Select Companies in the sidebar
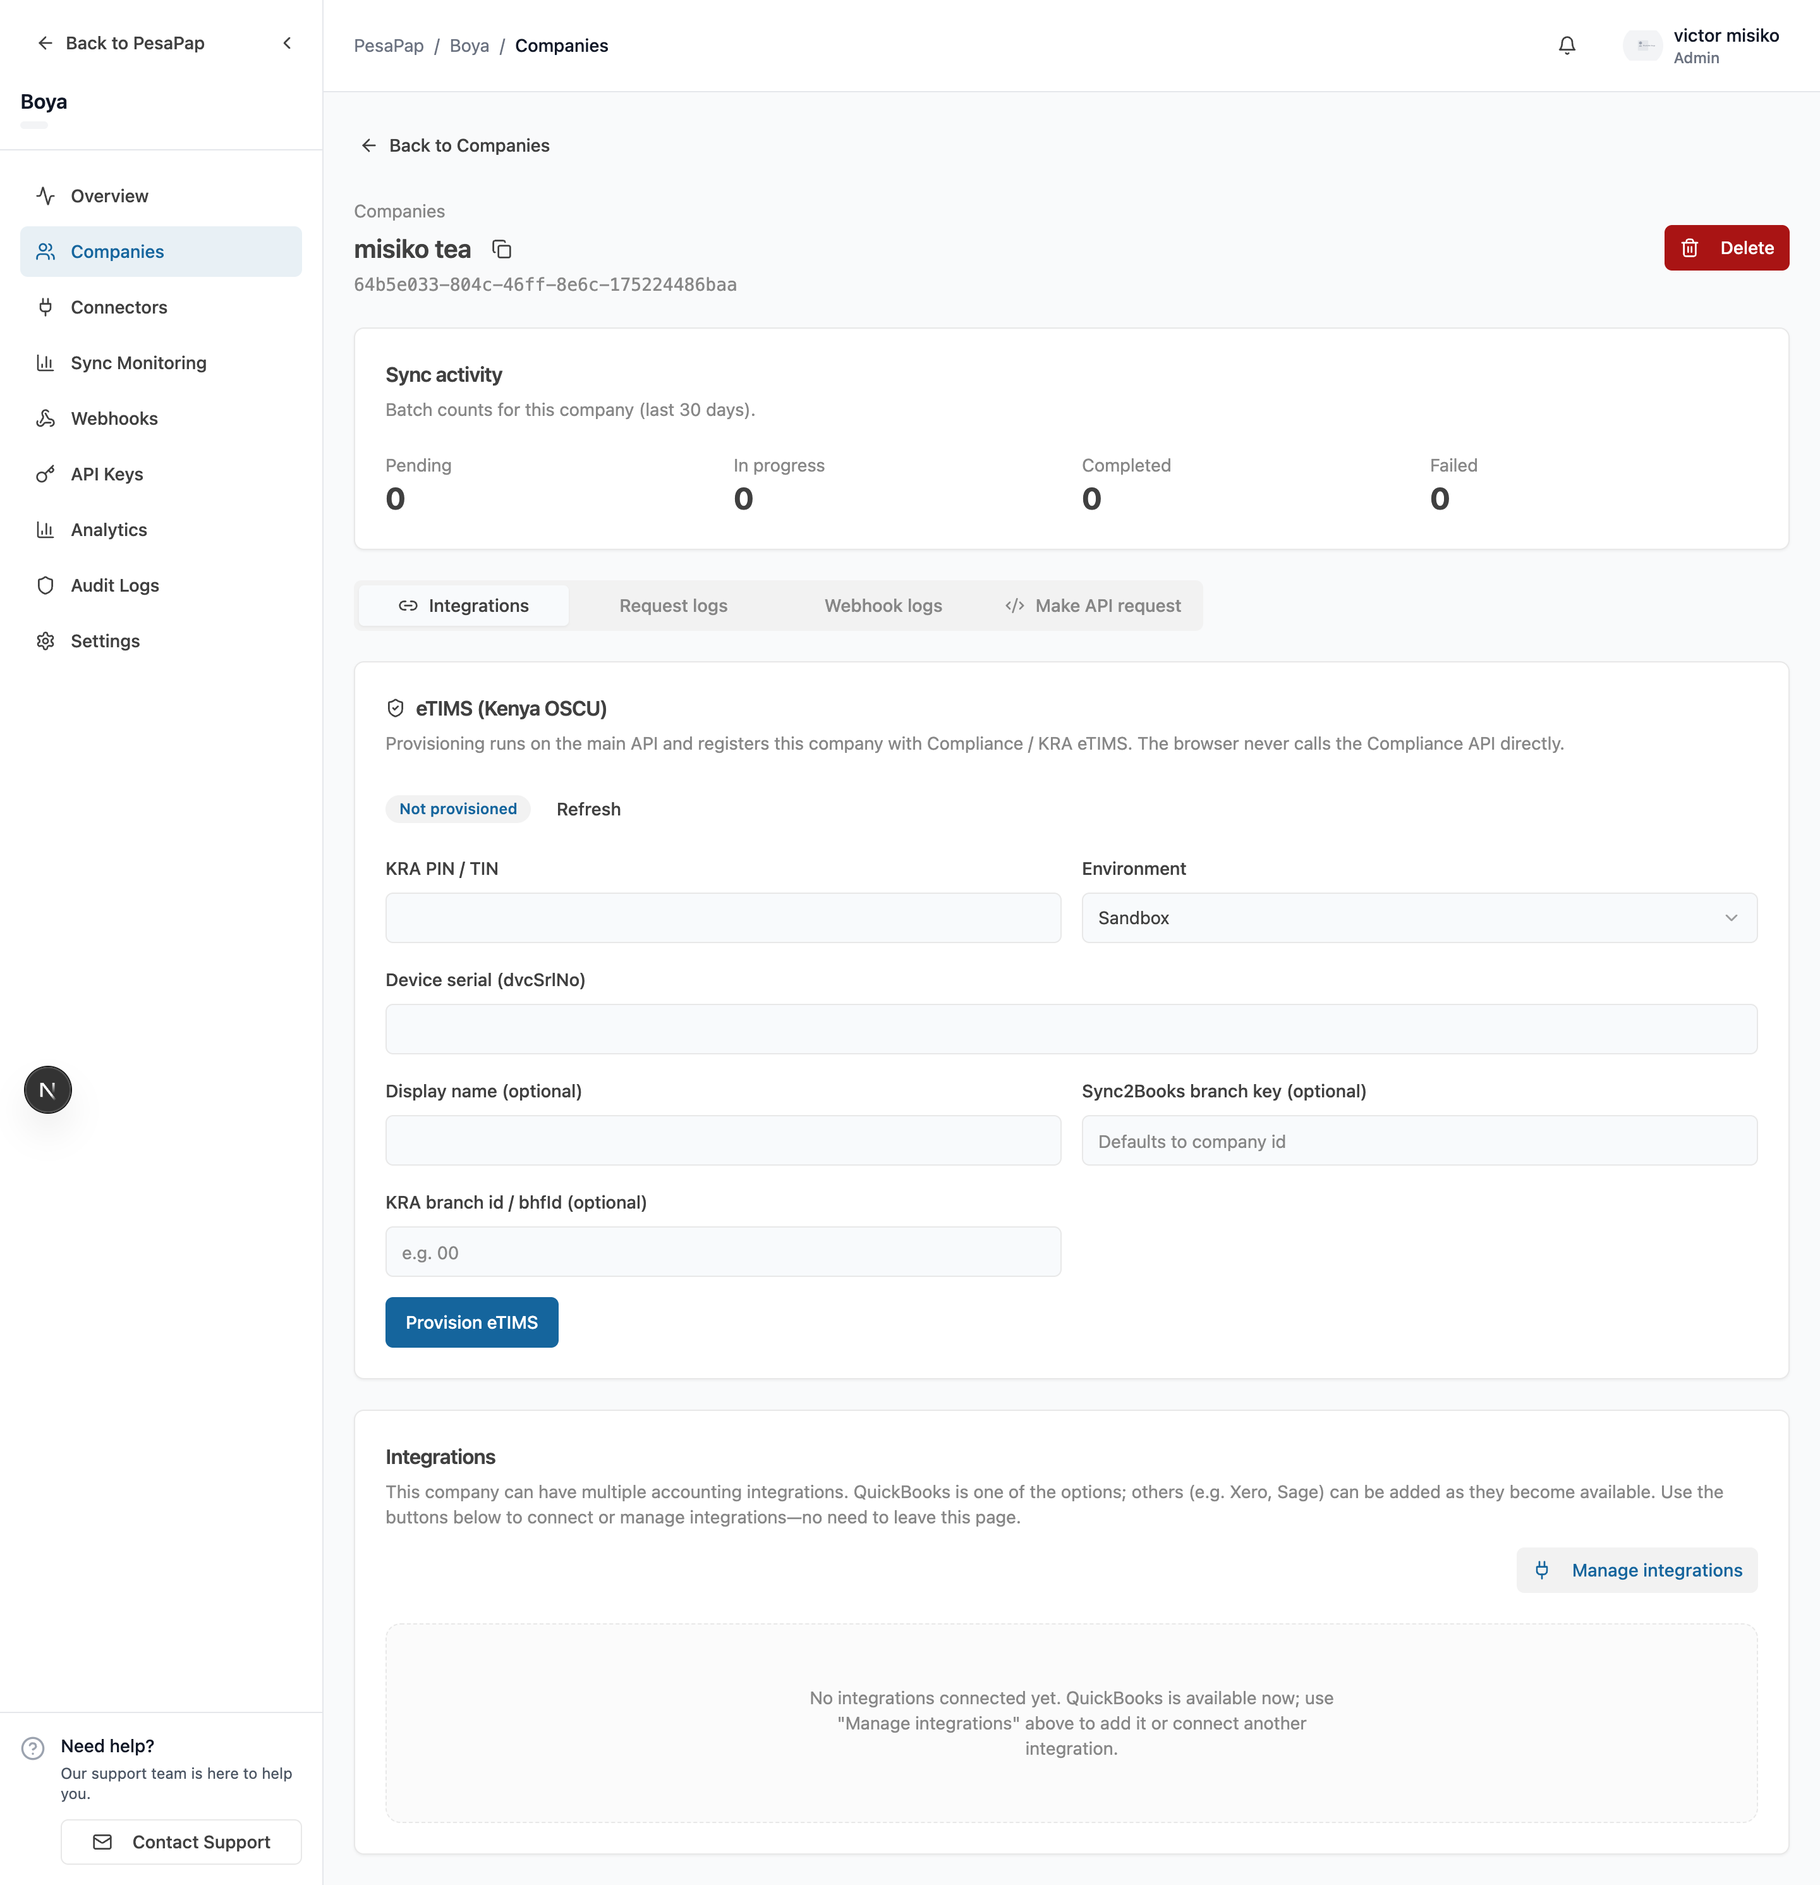1820x1885 pixels. (161, 252)
